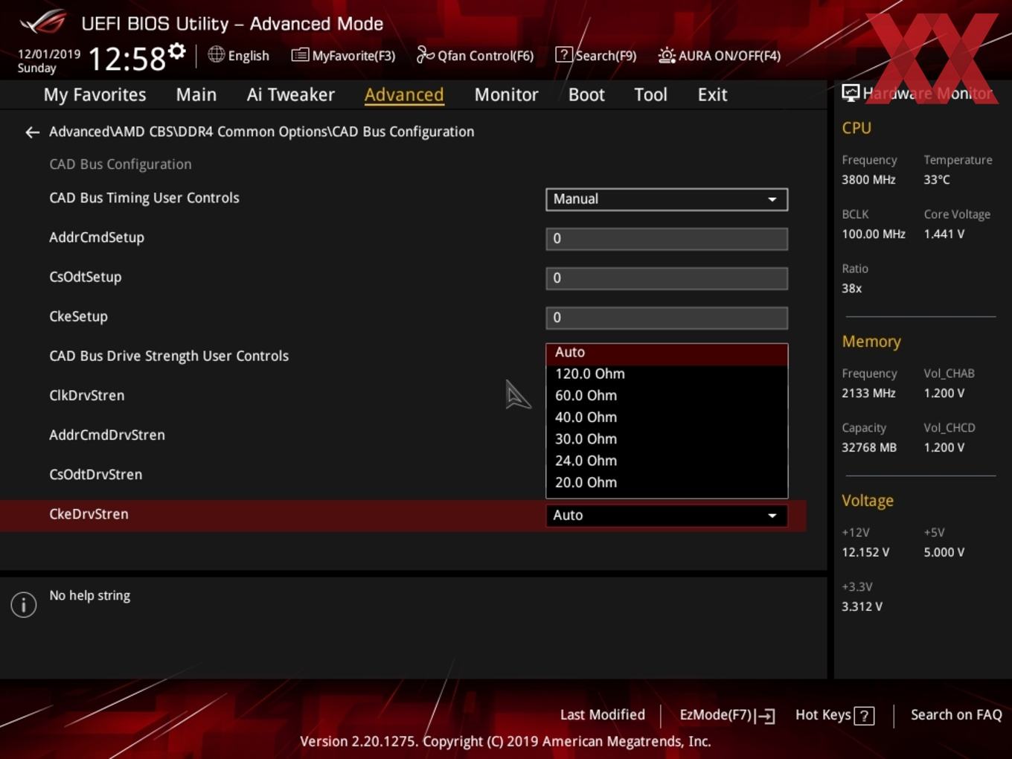Click the 3800 MHz CPU frequency value
The width and height of the screenshot is (1012, 759).
[868, 180]
